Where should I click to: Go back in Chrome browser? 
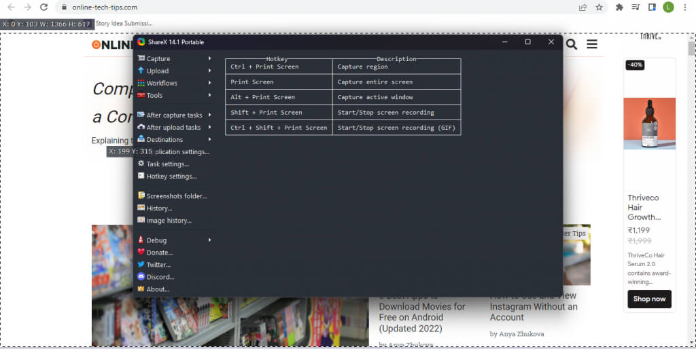(x=12, y=7)
